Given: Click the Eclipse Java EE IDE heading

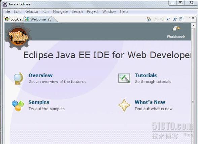Looking at the screenshot, I should 107,55.
